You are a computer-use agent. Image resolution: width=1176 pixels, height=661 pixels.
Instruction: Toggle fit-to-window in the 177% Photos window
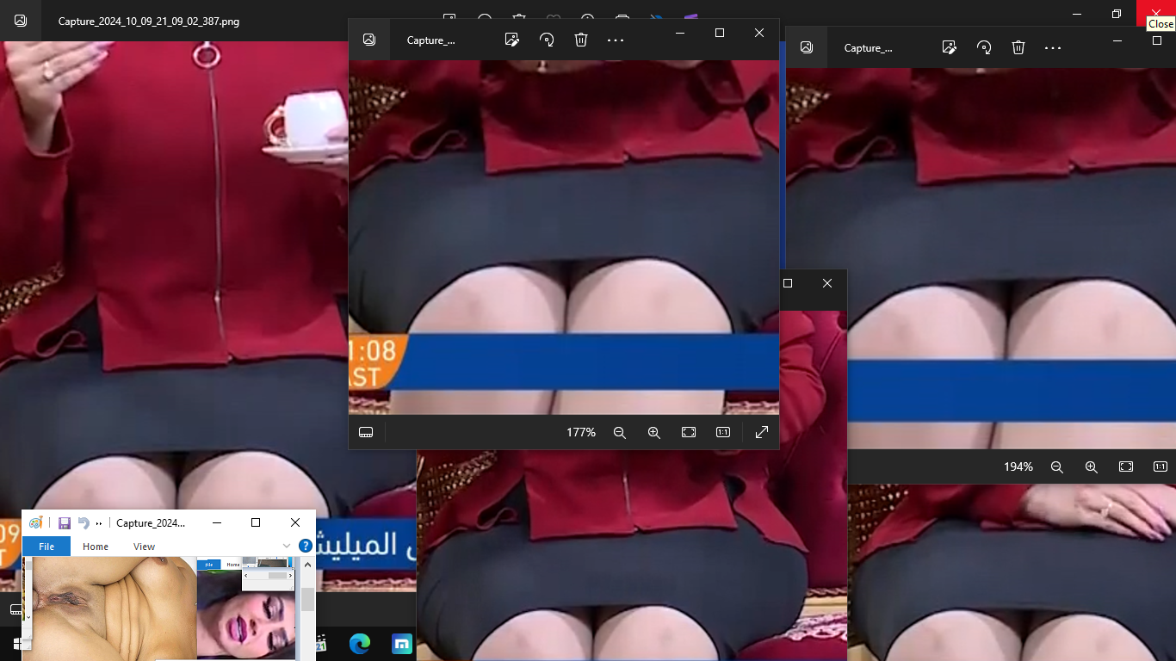click(689, 432)
